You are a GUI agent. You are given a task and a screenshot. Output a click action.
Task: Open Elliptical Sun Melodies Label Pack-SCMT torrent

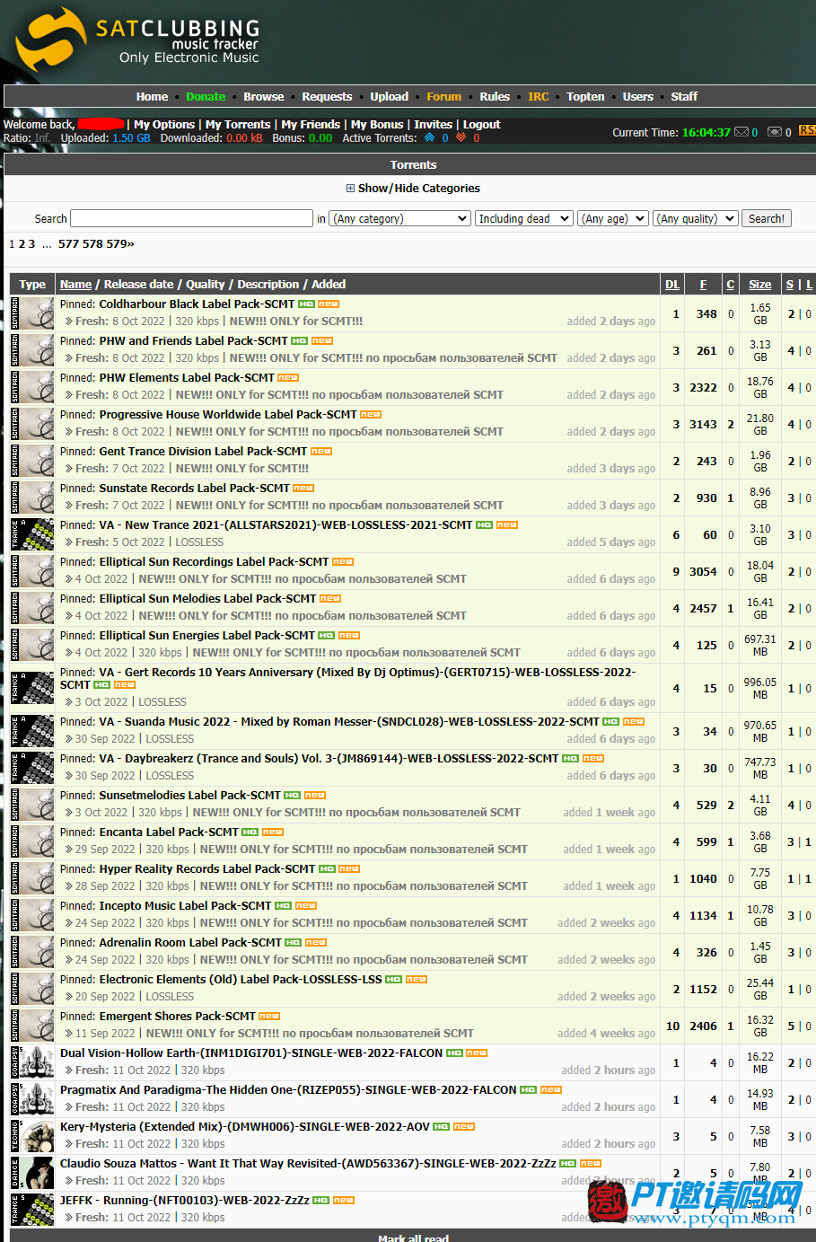coord(207,599)
